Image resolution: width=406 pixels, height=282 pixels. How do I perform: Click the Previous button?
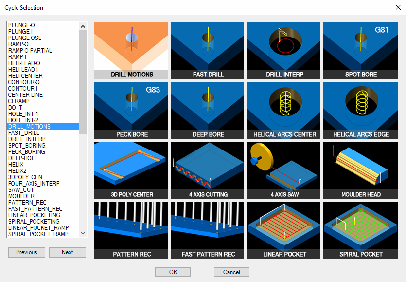(27, 252)
